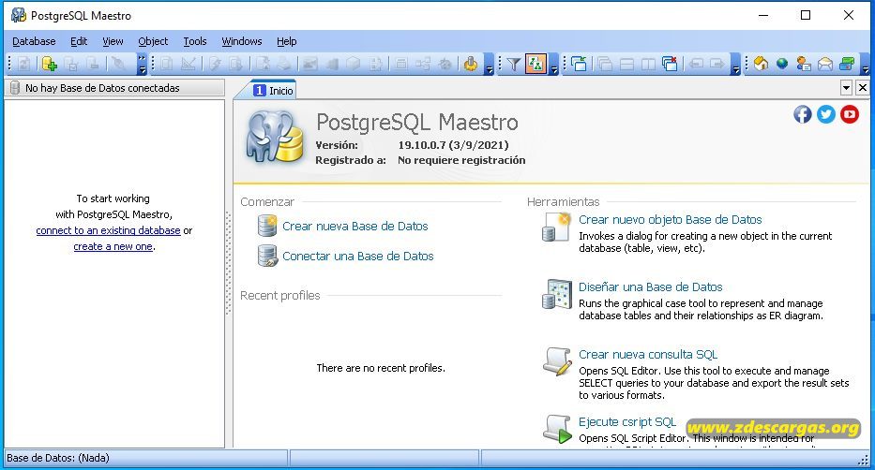Click the green credit card purchase icon

(x=847, y=64)
